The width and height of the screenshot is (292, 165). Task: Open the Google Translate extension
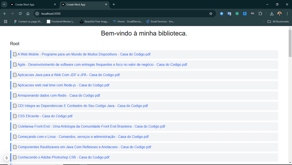coord(229,14)
